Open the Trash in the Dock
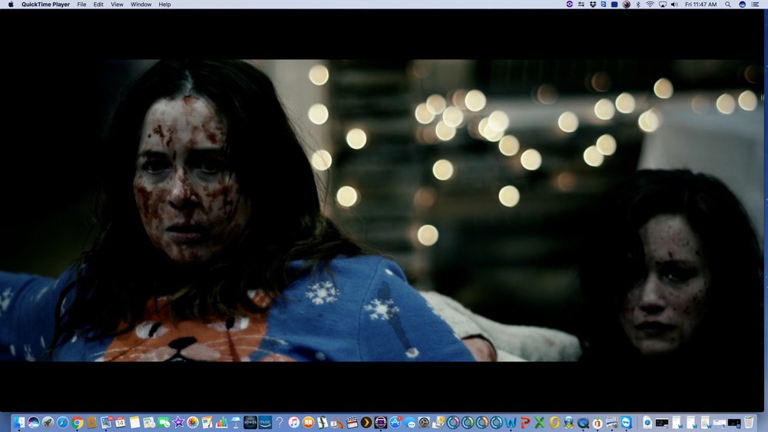This screenshot has height=432, width=768. coord(748,422)
